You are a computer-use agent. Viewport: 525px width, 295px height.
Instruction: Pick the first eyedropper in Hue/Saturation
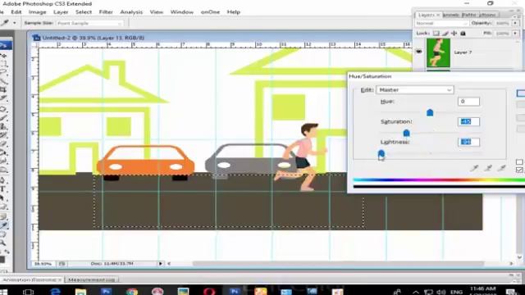tap(474, 168)
